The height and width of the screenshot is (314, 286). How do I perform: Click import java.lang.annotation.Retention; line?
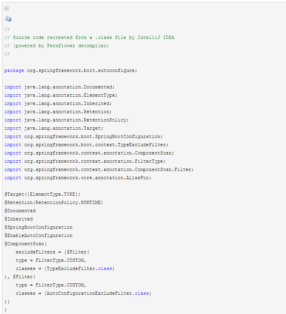coord(58,112)
